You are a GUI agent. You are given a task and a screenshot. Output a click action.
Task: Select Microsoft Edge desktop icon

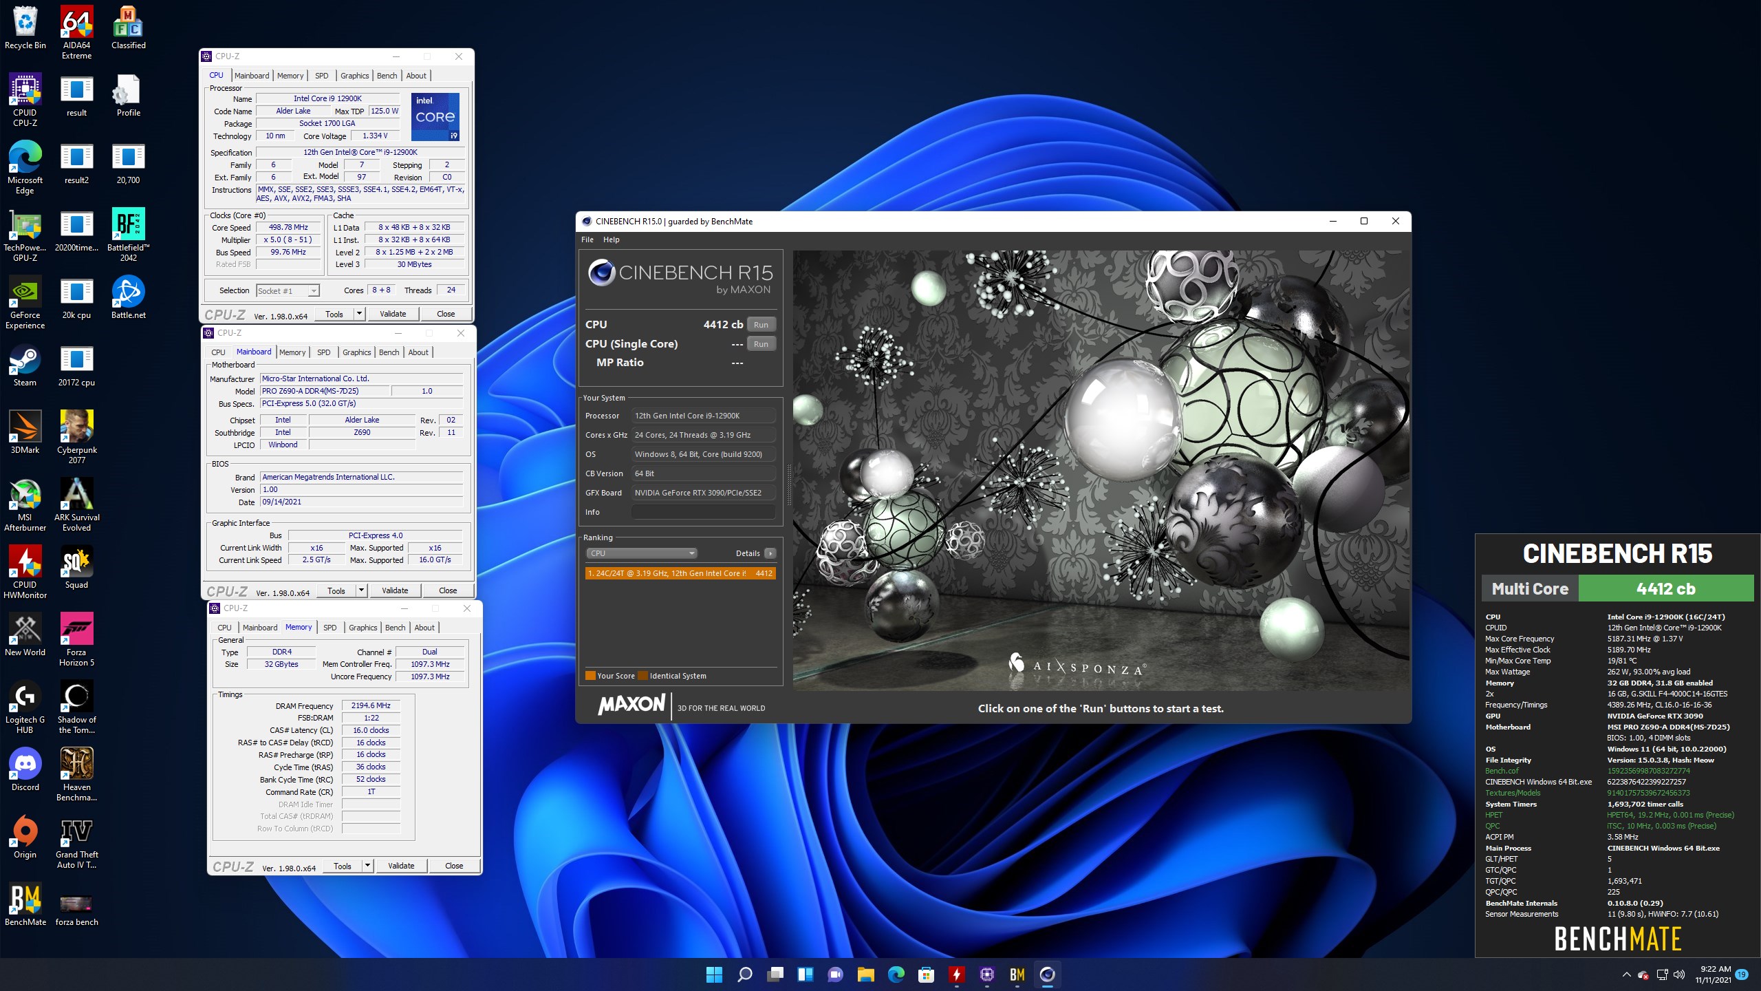click(25, 167)
